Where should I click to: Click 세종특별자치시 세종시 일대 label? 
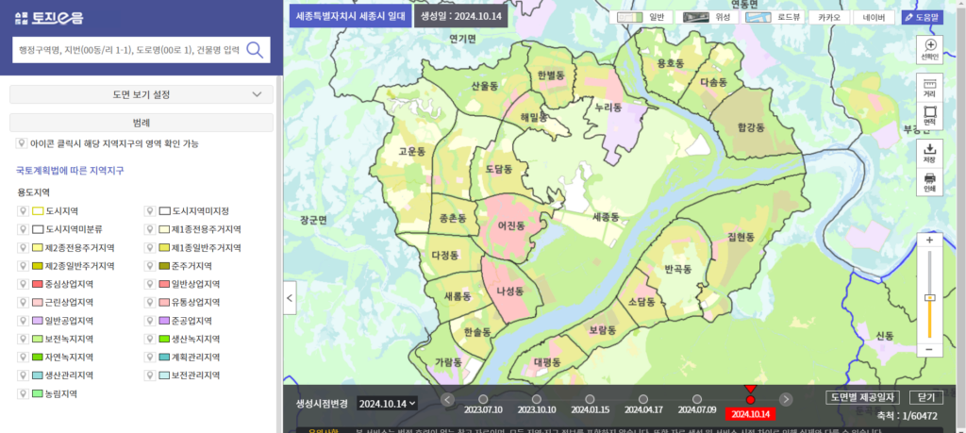pos(351,17)
